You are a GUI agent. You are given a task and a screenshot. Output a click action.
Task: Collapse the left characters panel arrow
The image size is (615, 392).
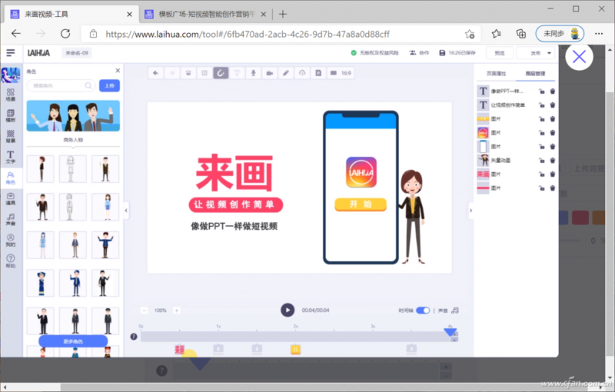[x=126, y=211]
